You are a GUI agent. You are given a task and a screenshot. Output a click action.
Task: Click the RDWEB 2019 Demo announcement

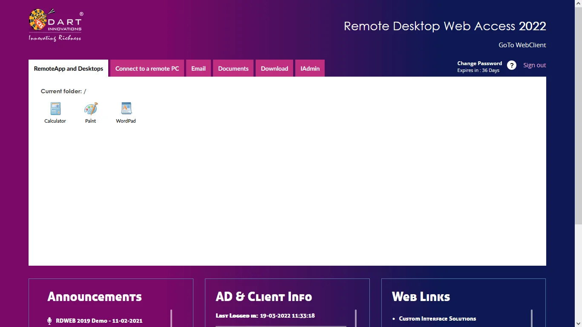99,321
